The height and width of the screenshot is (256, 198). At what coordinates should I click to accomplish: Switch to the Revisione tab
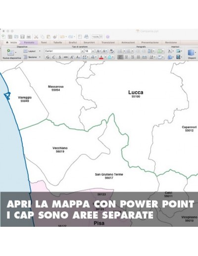pos(171,43)
